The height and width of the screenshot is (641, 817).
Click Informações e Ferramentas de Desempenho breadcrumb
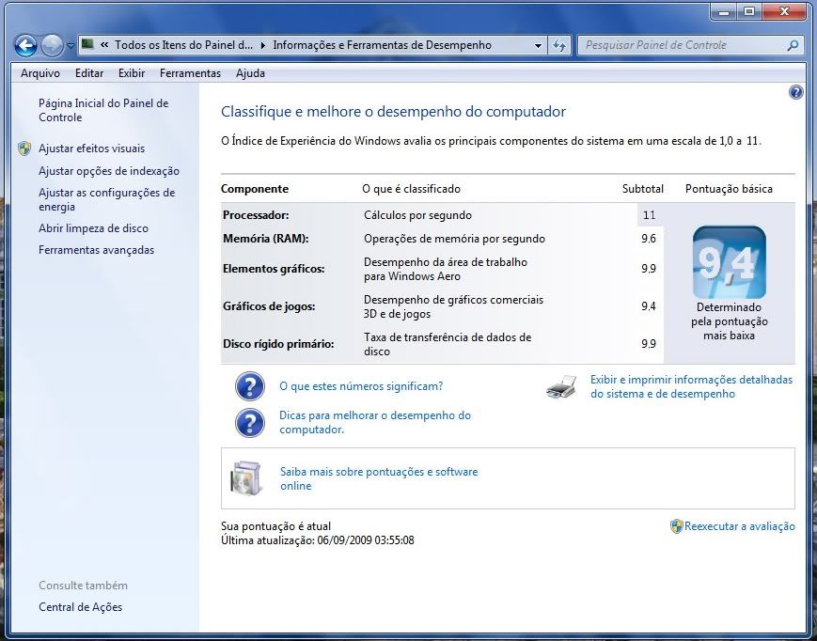coord(382,45)
